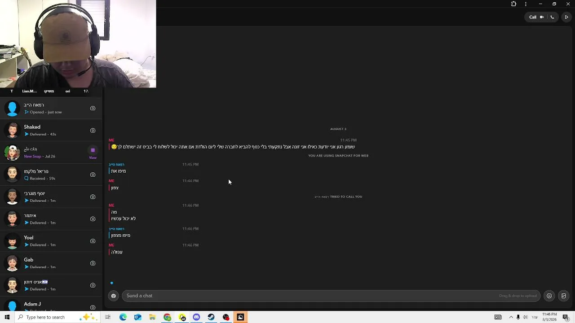Open the אניס זיתון conversation
Viewport: 575px width, 323px height.
[51, 285]
